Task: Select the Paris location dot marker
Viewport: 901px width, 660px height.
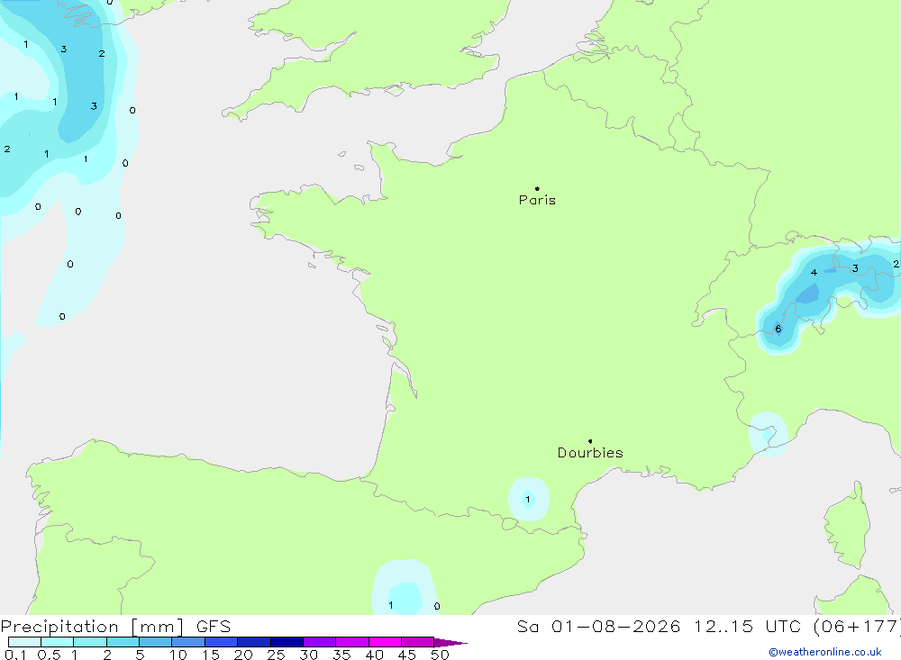Action: pyautogui.click(x=537, y=188)
